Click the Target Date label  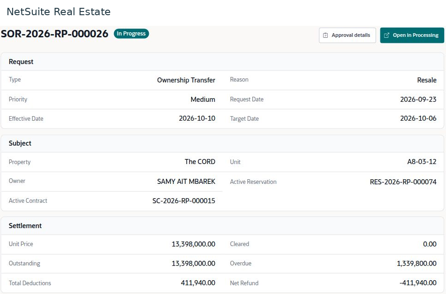pos(244,119)
